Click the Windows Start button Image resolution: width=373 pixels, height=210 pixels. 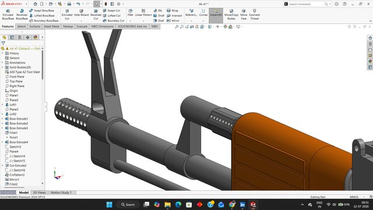click(x=109, y=205)
